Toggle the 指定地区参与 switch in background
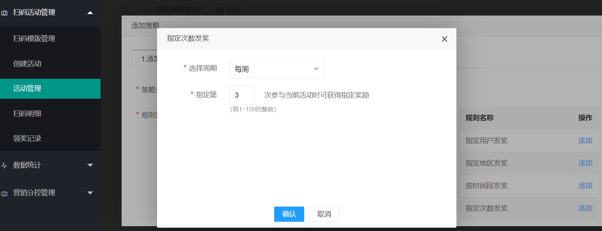The image size is (602, 231). 228,10
